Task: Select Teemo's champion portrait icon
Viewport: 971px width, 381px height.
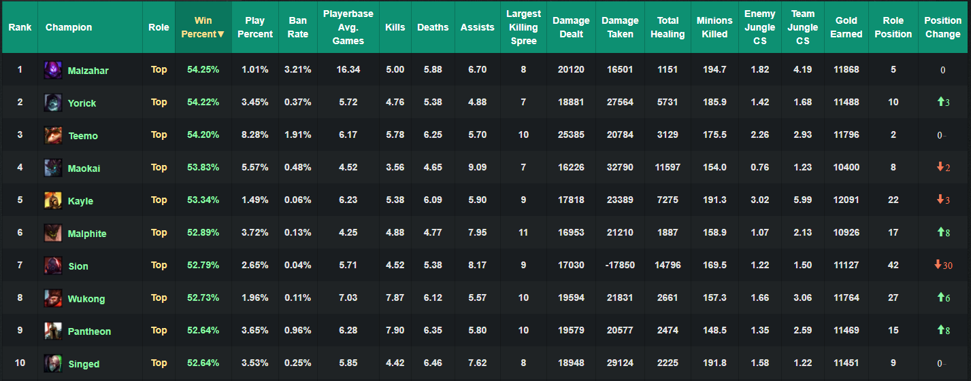Action: (x=53, y=135)
